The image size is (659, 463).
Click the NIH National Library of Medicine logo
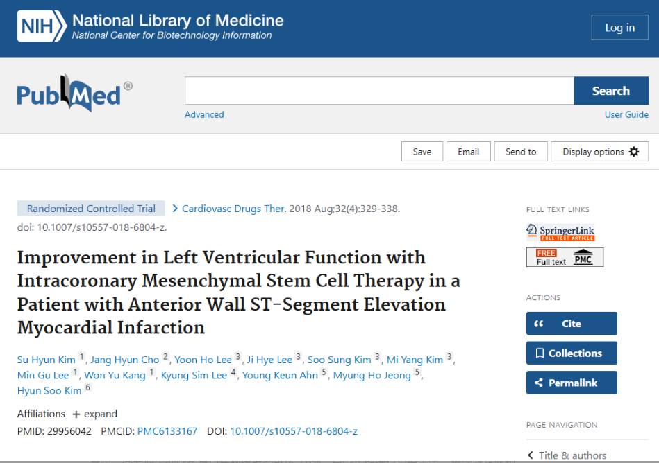click(x=151, y=27)
